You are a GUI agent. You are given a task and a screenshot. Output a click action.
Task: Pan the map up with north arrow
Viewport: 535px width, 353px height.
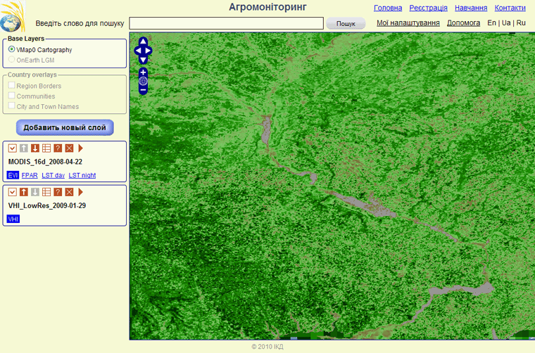point(143,41)
